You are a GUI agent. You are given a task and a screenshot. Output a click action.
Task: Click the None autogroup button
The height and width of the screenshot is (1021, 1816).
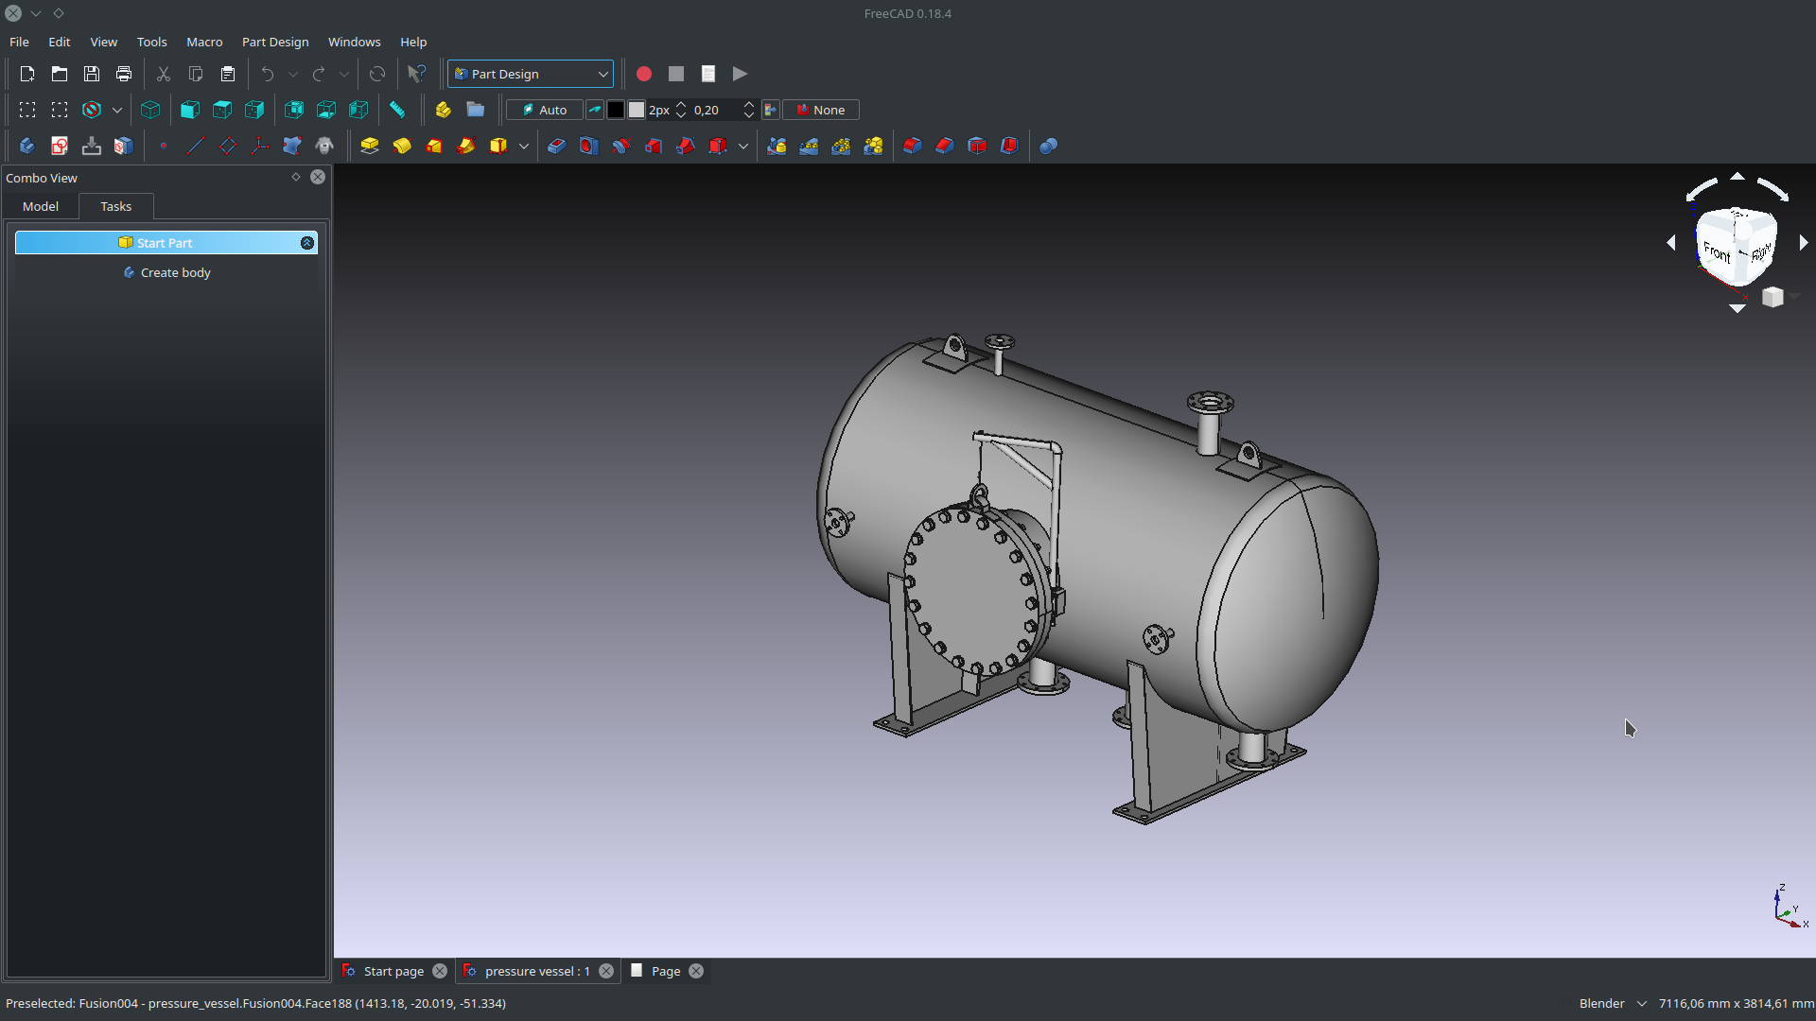pos(821,110)
